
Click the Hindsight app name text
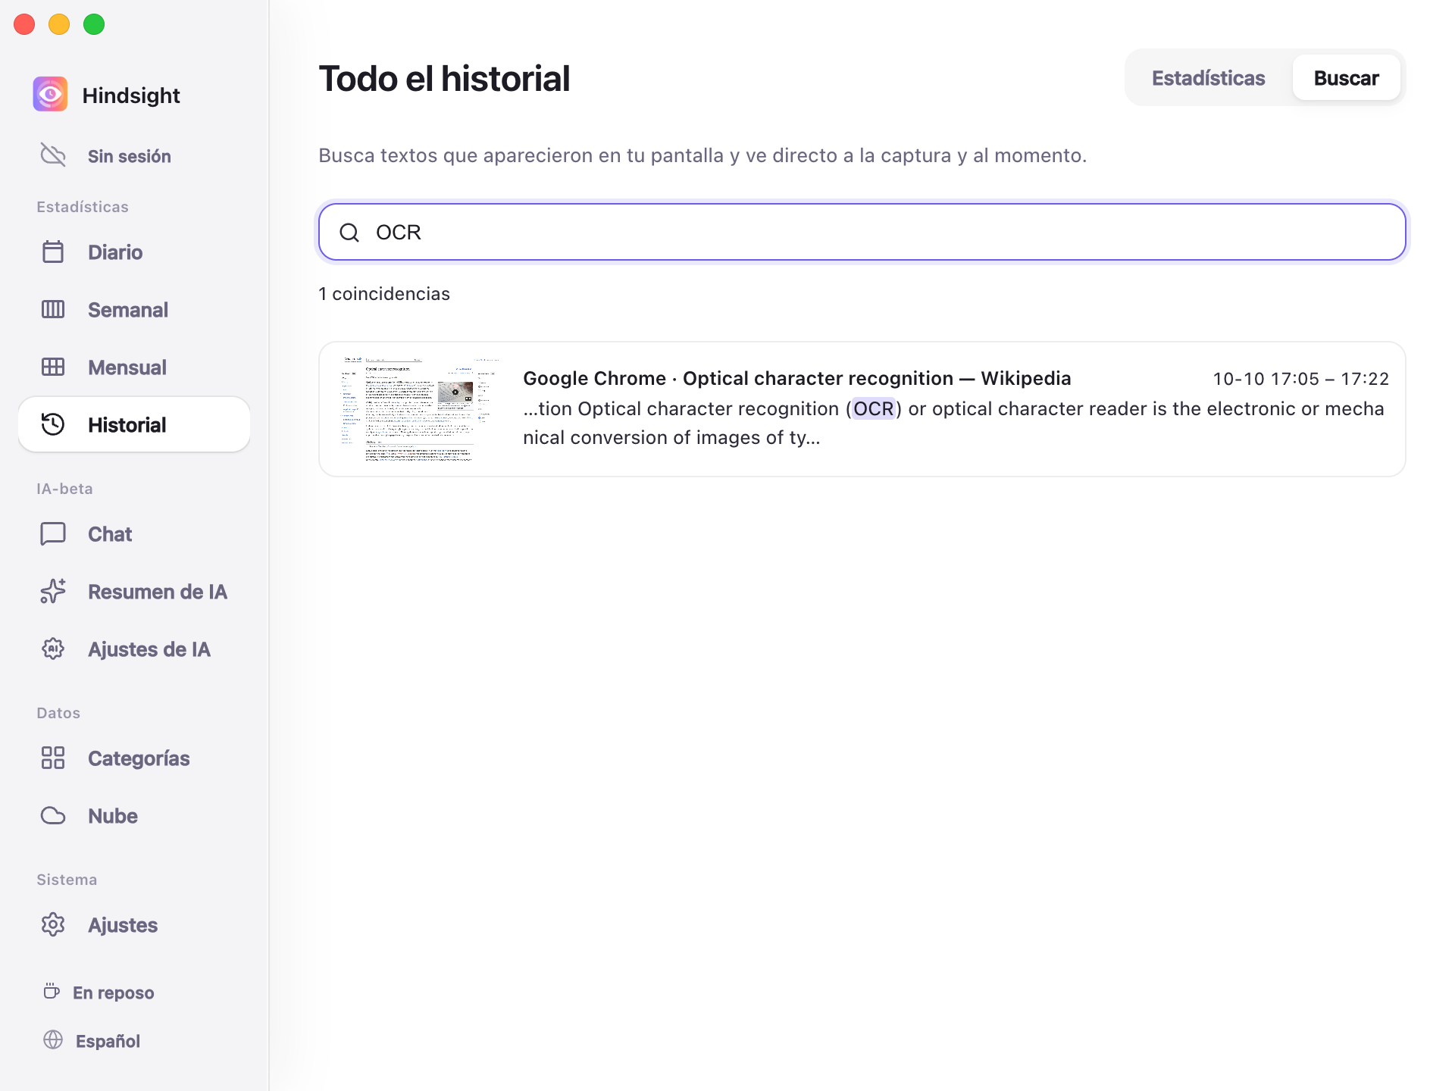(131, 95)
